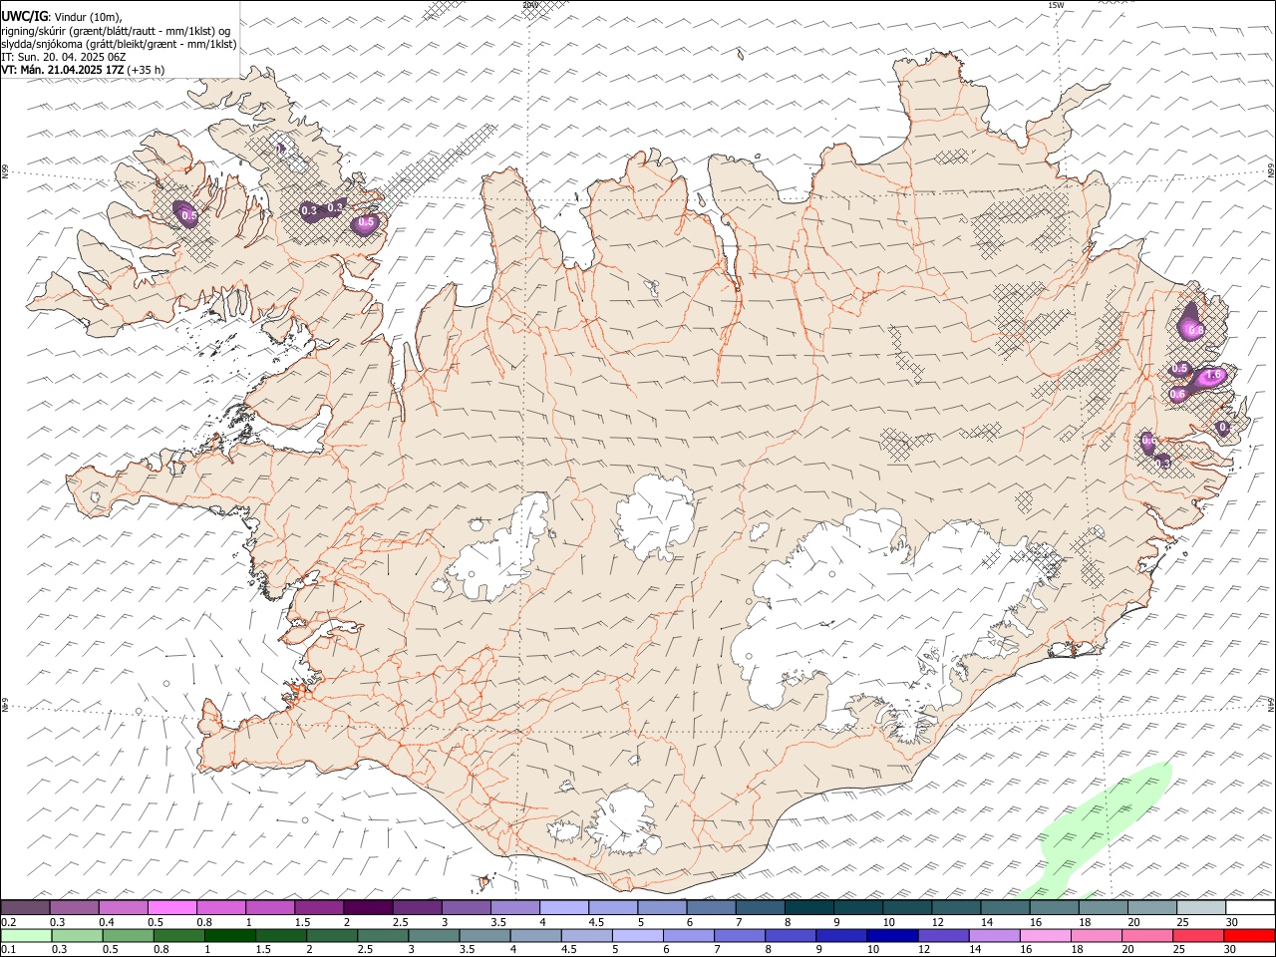Select the '30' label in the top legend
The image size is (1276, 957).
click(x=1232, y=922)
